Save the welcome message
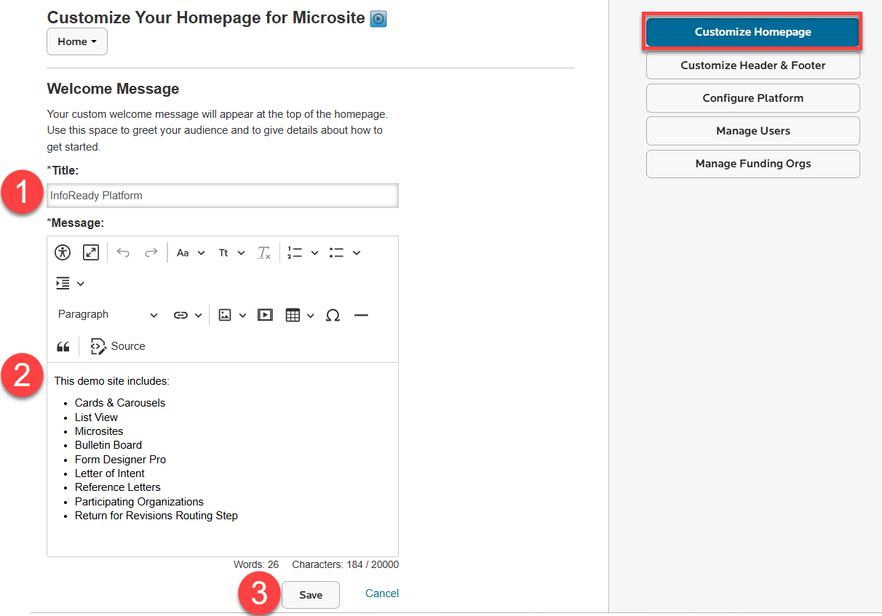 coord(311,595)
